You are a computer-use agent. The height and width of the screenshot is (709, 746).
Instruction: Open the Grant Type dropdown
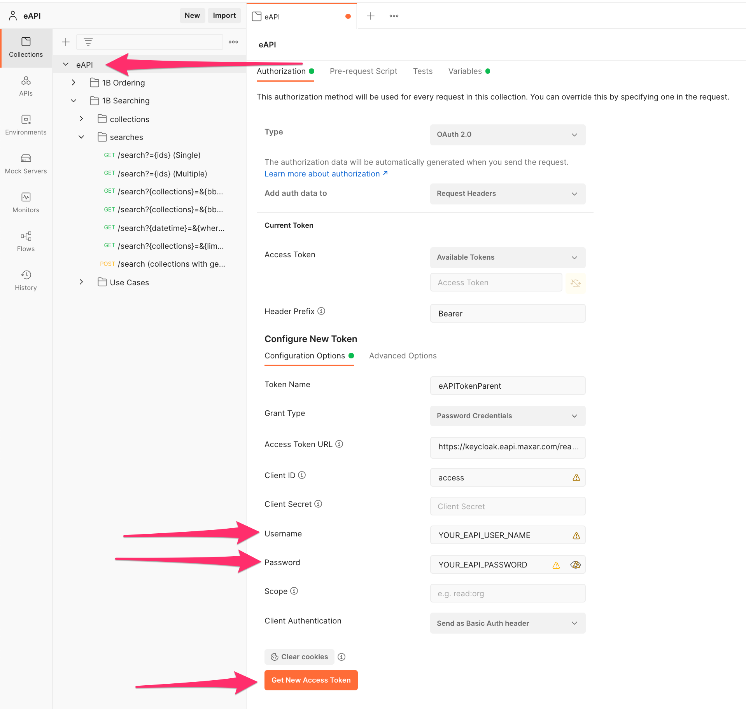click(x=508, y=416)
